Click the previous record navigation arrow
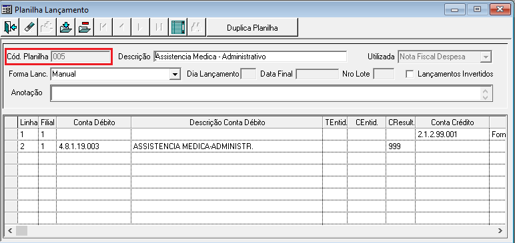 coord(122,27)
